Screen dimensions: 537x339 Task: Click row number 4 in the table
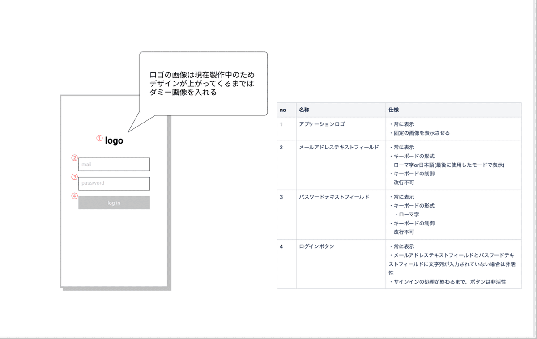click(x=282, y=246)
